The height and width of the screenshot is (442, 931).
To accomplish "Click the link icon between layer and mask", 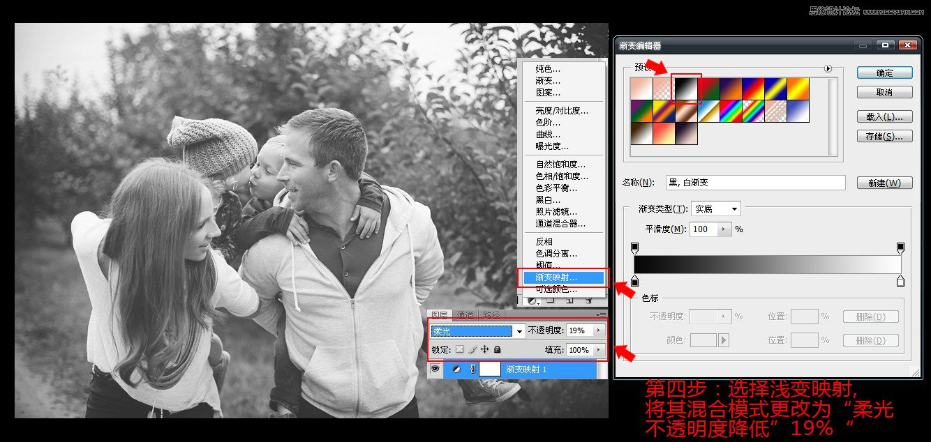I will tap(473, 369).
